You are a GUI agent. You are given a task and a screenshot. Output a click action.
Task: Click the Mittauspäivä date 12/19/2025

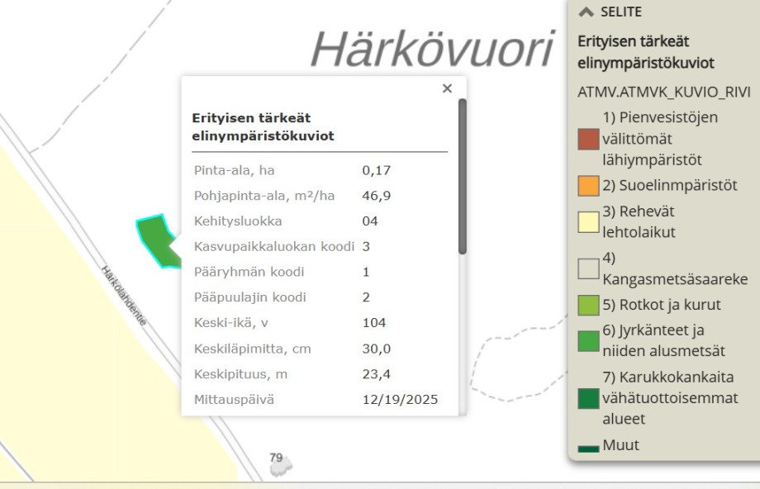coord(400,399)
